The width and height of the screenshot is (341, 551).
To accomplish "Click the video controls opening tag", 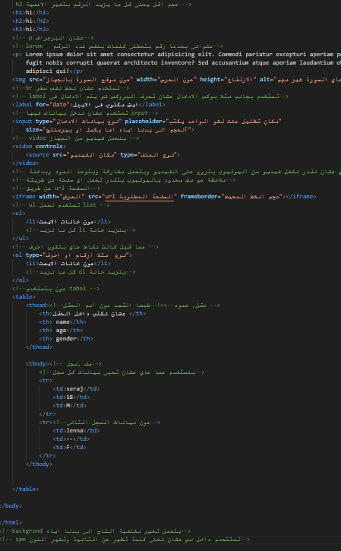I will 39,146.
